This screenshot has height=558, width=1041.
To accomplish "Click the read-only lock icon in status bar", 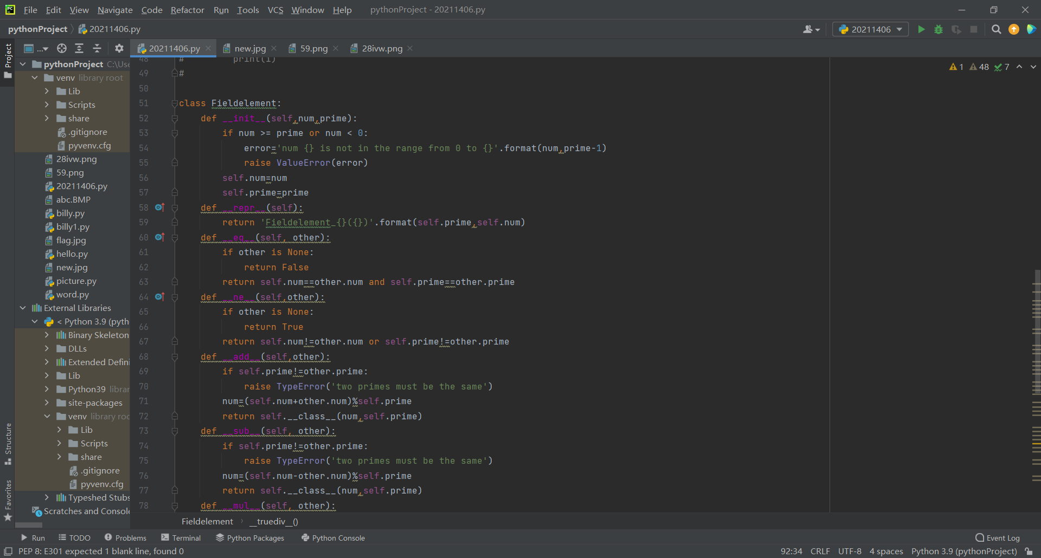I will pos(1029,551).
